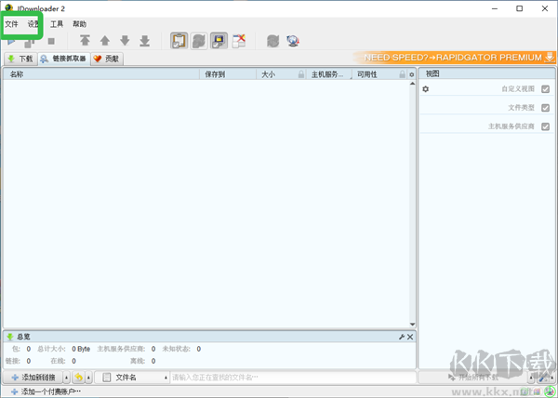
Task: Open the 帮助 menu
Action: [79, 24]
